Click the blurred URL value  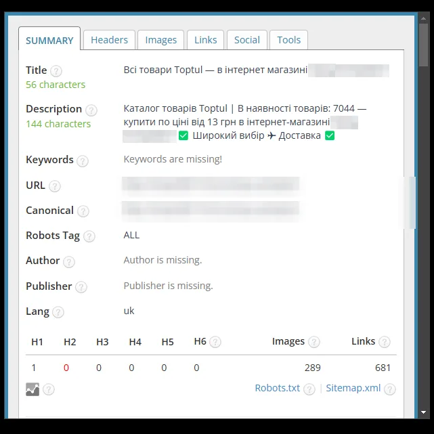tap(211, 185)
